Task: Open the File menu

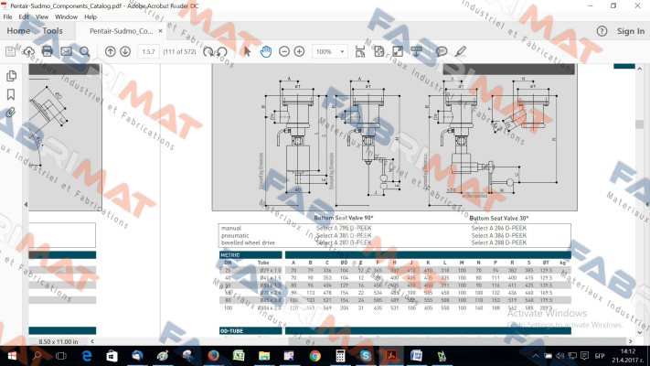Action: (7, 17)
